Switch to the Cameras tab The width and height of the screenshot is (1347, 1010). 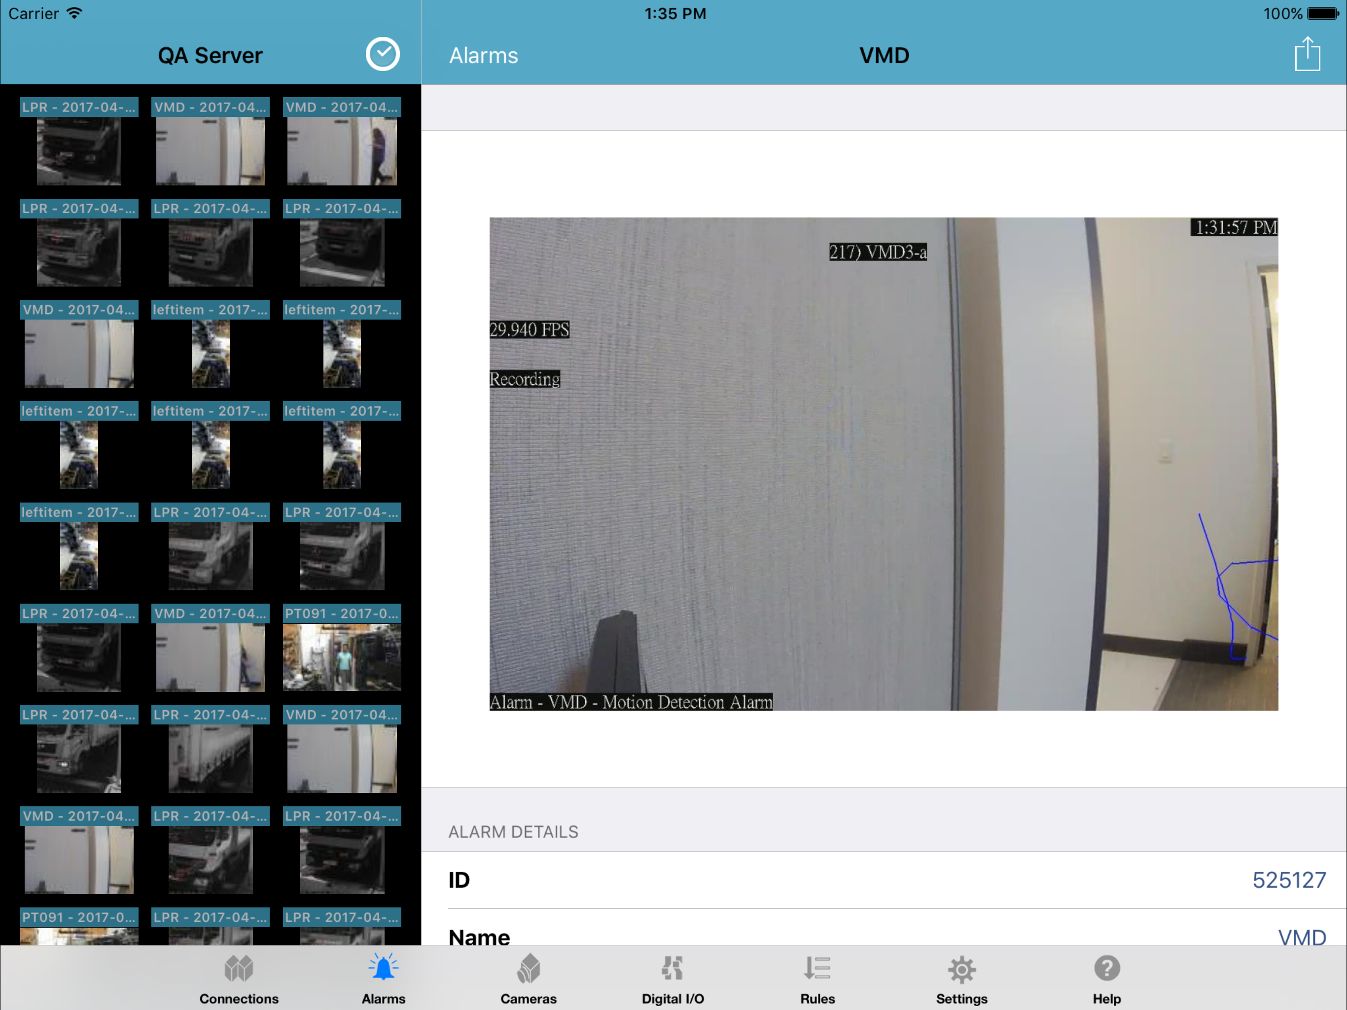coord(528,979)
